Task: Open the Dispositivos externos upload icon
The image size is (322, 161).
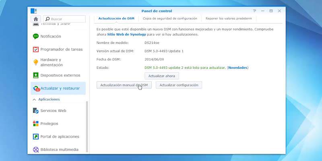Action: point(36,75)
